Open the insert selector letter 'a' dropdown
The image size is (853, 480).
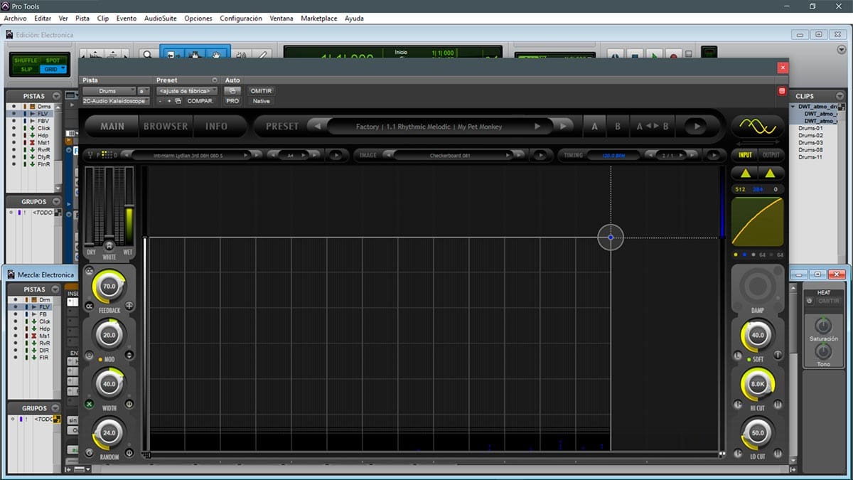pos(144,91)
